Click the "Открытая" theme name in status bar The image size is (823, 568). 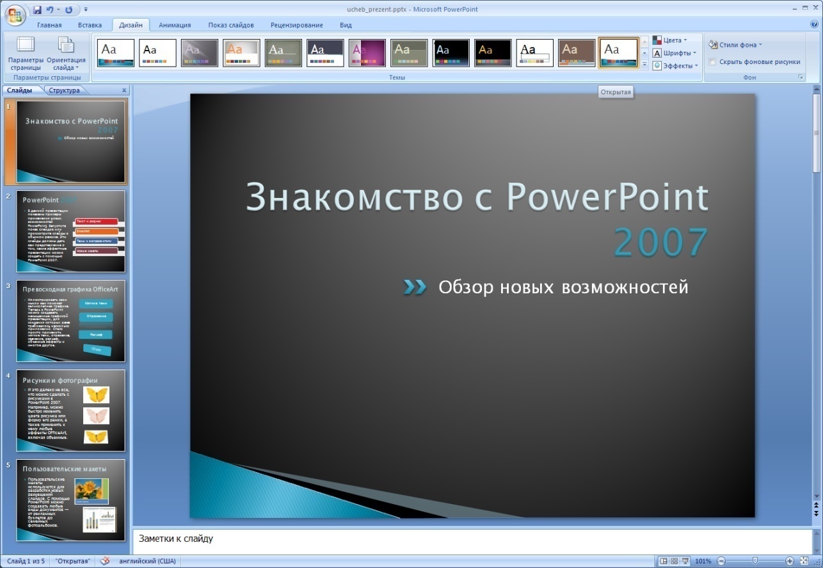click(73, 561)
